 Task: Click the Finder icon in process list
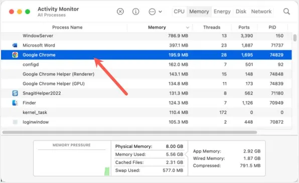pyautogui.click(x=15, y=103)
